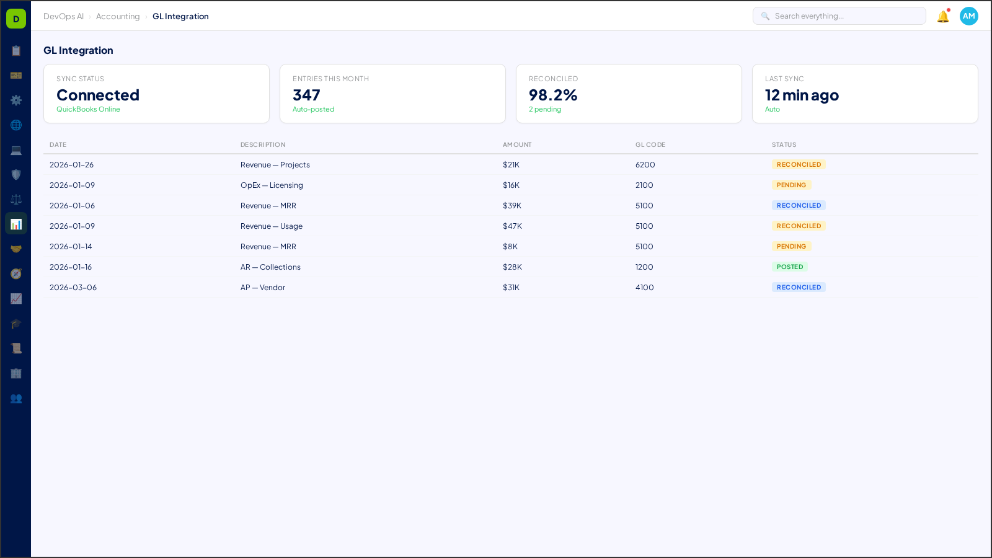Select the GL Integration breadcrumb tab
This screenshot has height=558, width=992.
[x=180, y=16]
